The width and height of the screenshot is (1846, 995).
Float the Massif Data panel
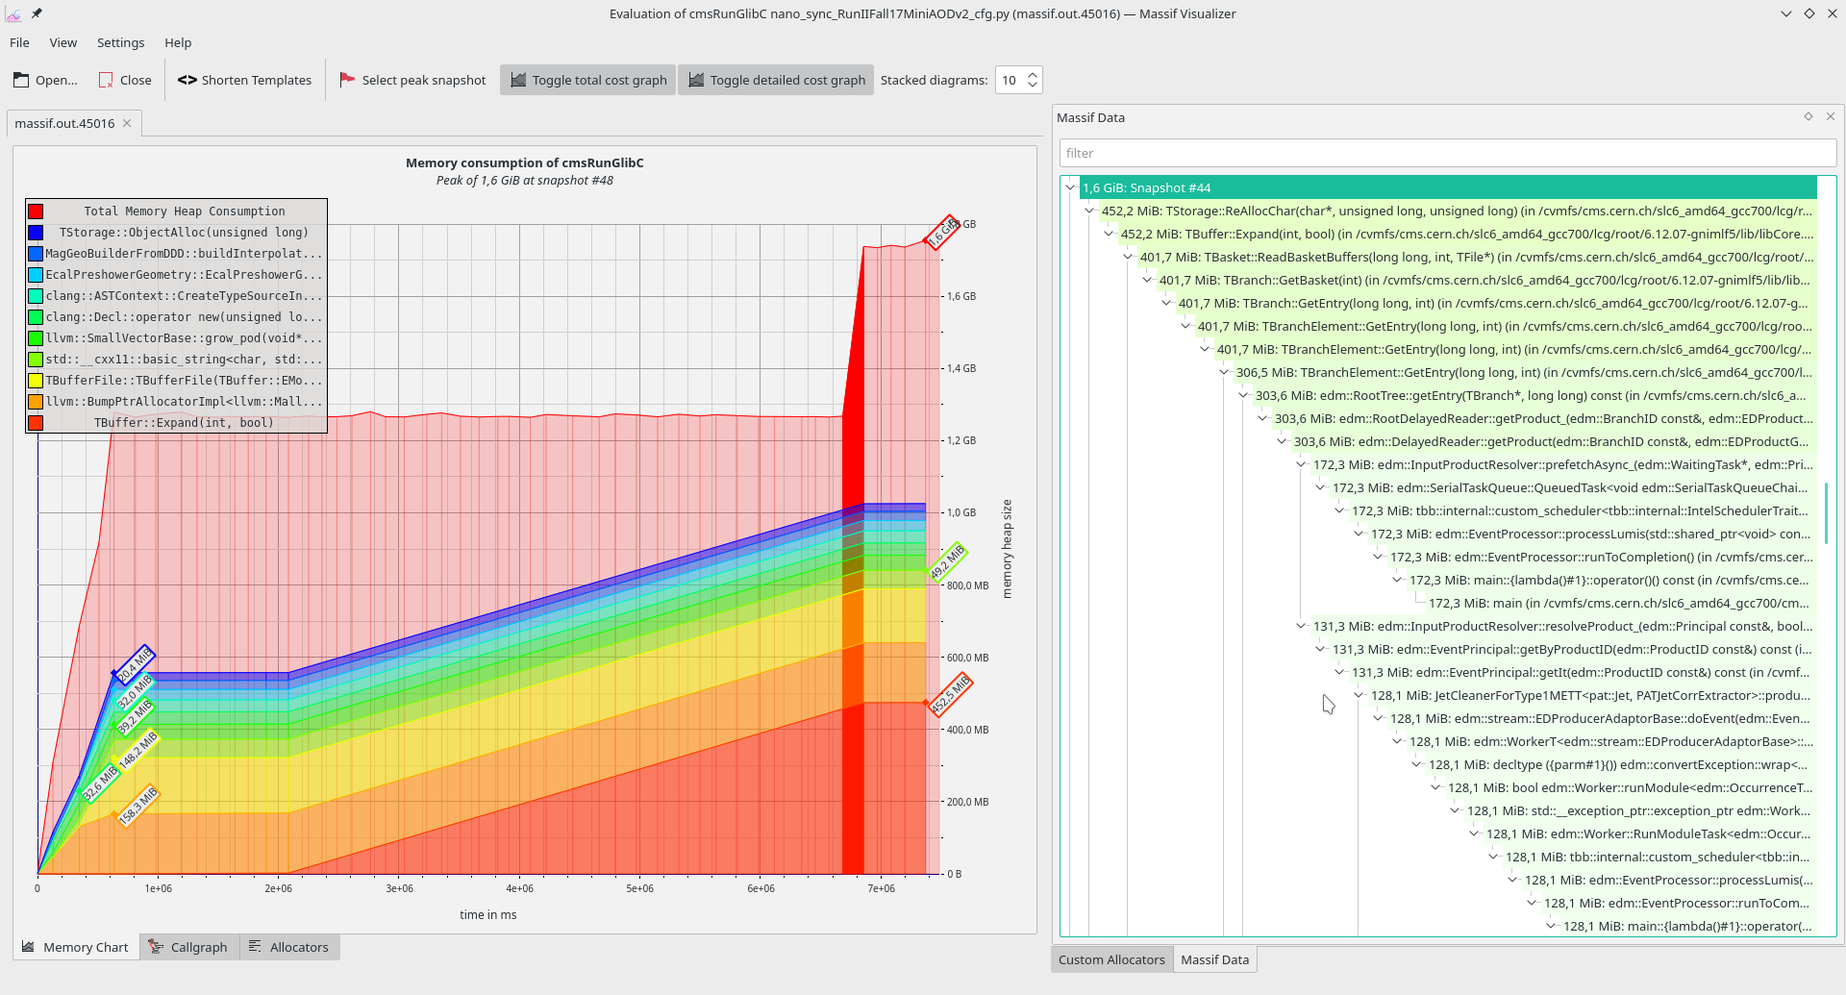coord(1809,116)
